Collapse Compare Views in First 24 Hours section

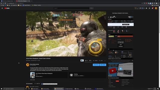(133, 59)
